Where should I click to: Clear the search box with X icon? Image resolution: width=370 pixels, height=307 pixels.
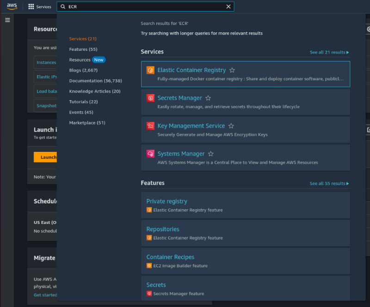point(228,6)
